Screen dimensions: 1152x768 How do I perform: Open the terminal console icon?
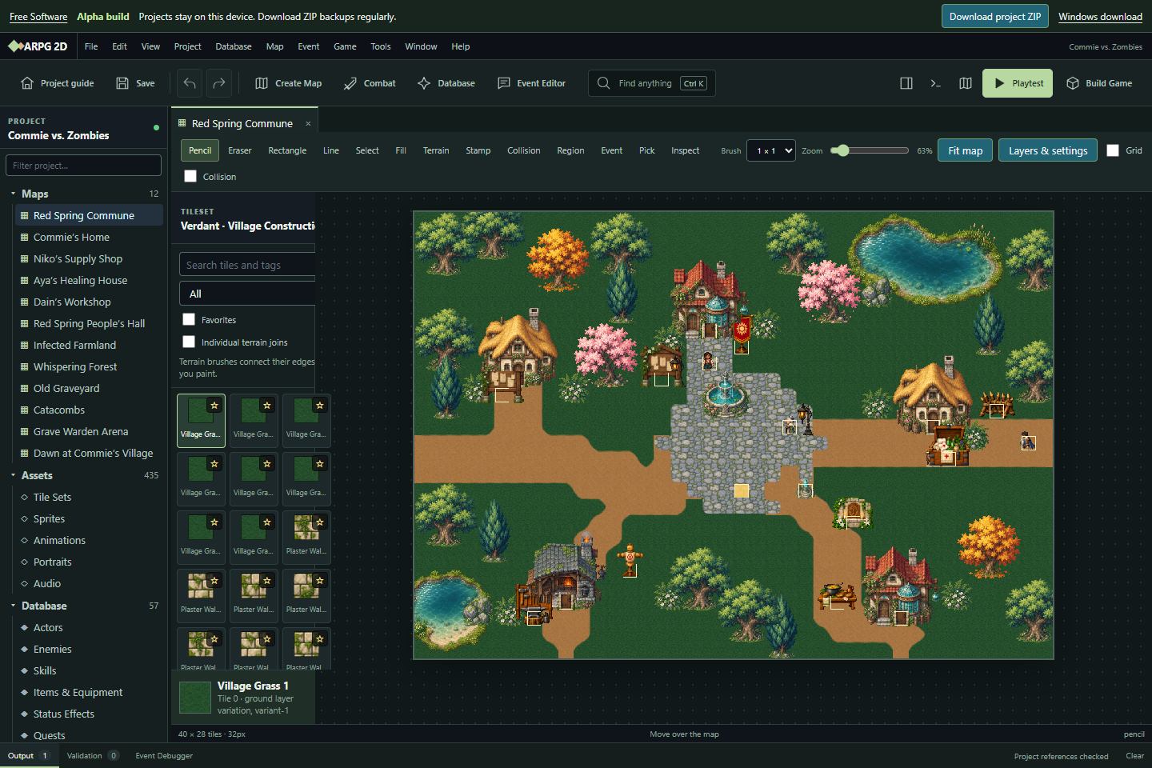[x=936, y=83]
